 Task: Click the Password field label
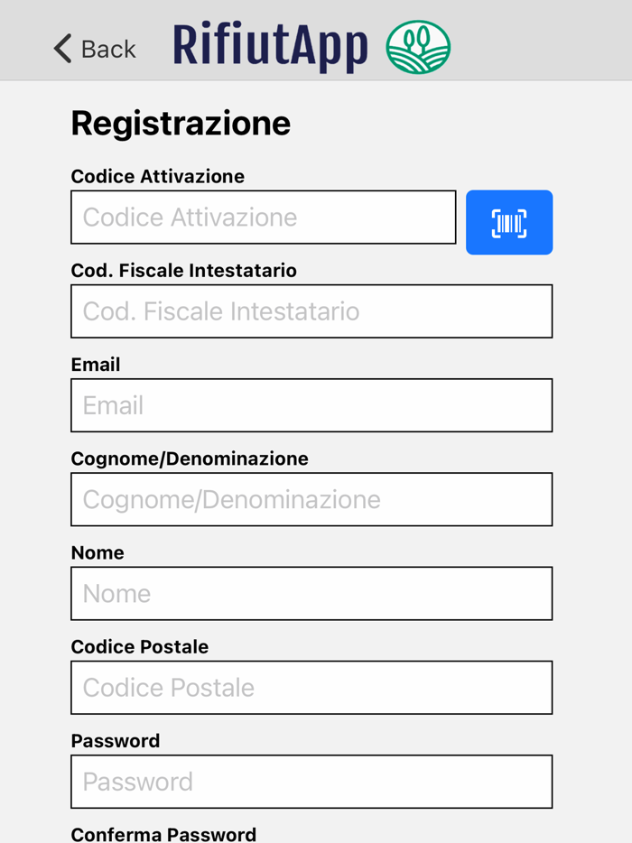pyautogui.click(x=116, y=739)
